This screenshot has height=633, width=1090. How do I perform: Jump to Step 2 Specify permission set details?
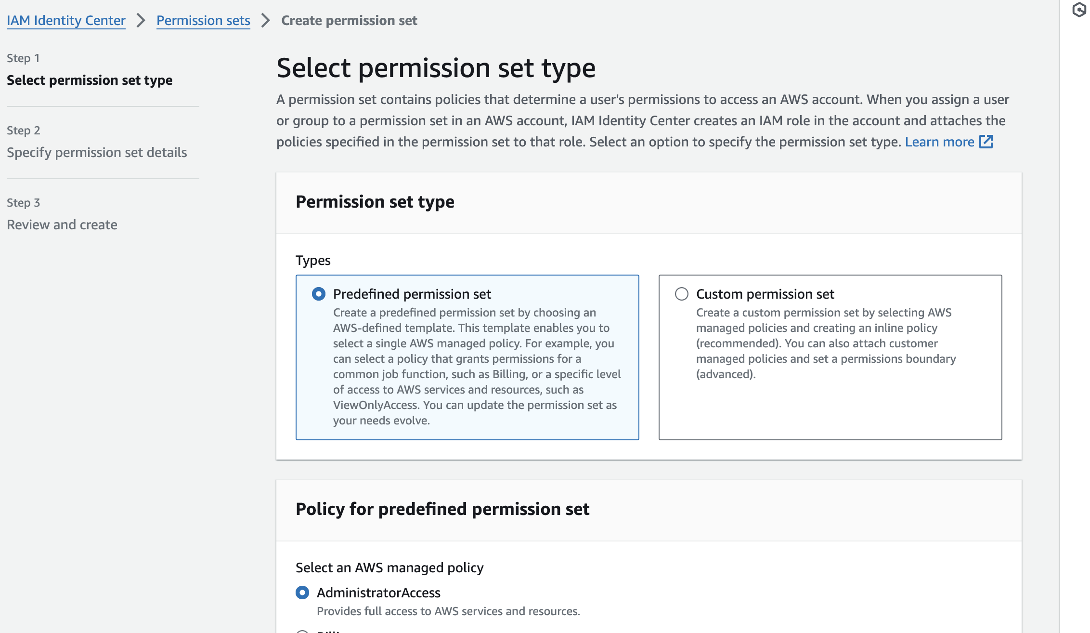click(x=97, y=152)
